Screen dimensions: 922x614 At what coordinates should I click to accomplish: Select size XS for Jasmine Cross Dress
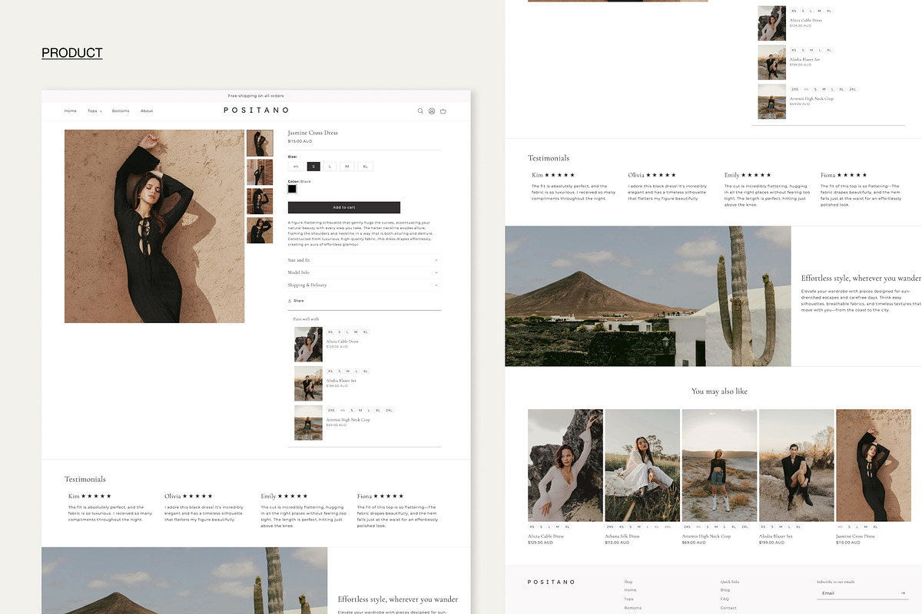pos(295,167)
